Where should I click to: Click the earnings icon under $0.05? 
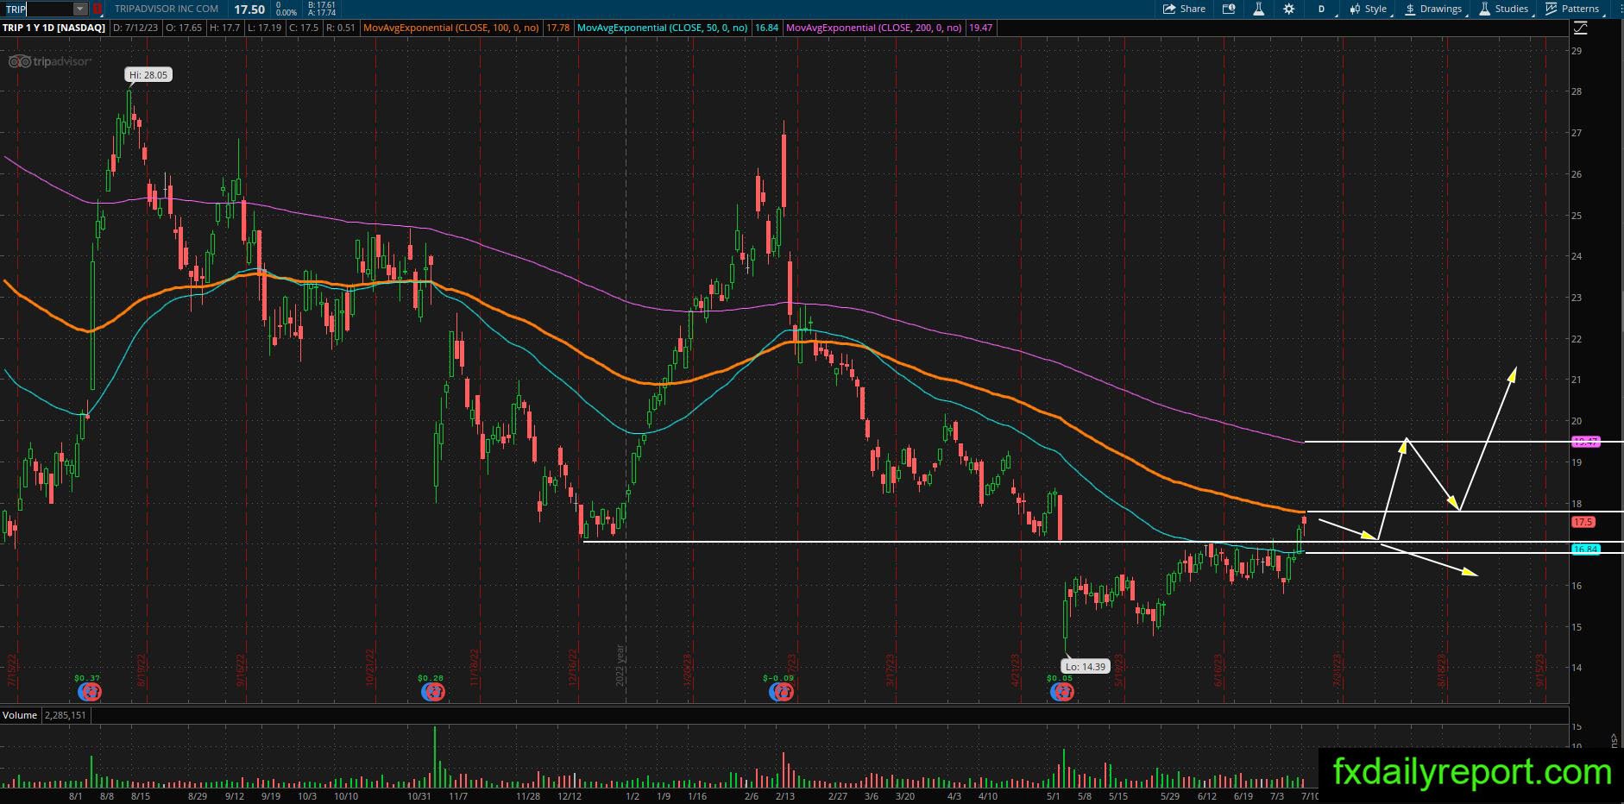[1062, 692]
